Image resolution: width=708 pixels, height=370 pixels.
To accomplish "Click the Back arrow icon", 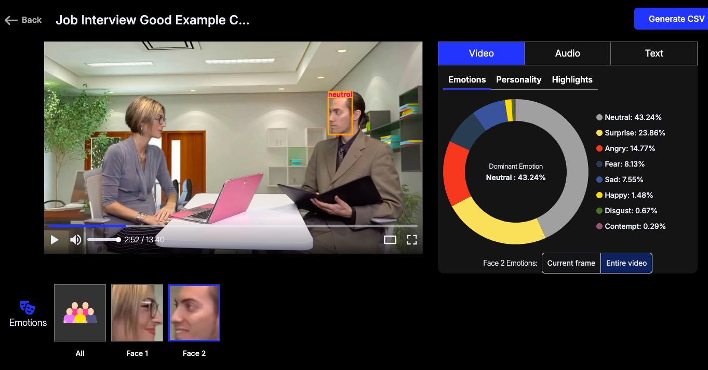I will tap(11, 20).
